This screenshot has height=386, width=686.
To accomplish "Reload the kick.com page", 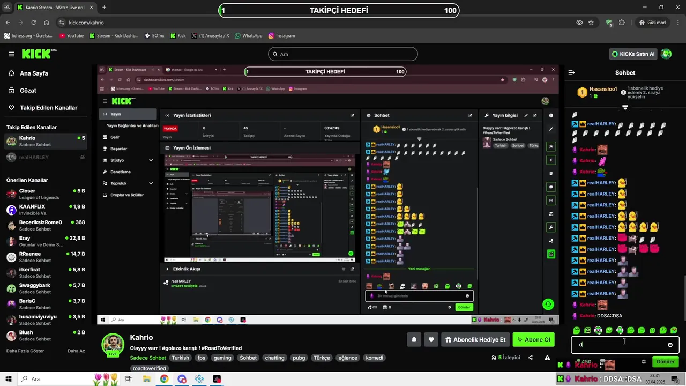I will coord(34,23).
